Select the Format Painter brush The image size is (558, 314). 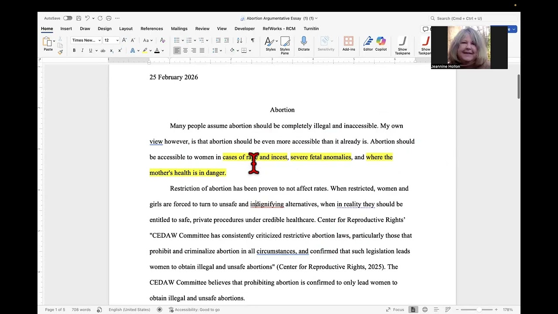pyautogui.click(x=60, y=52)
